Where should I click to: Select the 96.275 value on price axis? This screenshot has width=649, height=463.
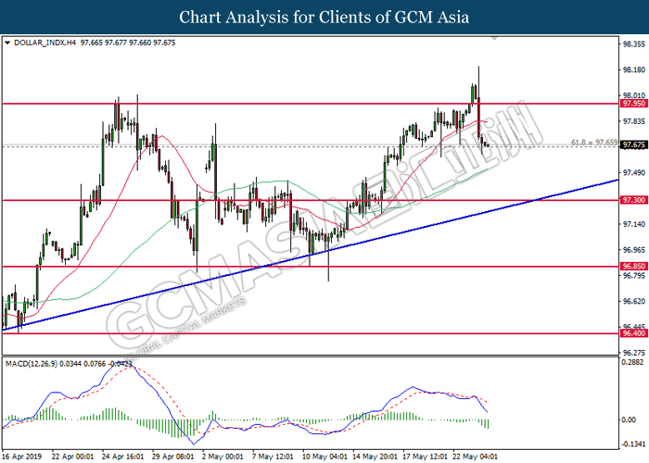633,353
